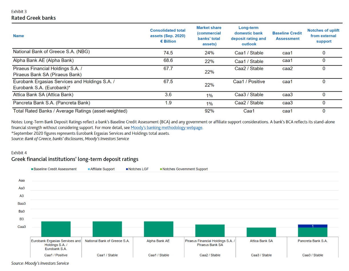Click the "Notches of uplift from external support" header
The height and width of the screenshot is (271, 349).
(x=324, y=36)
